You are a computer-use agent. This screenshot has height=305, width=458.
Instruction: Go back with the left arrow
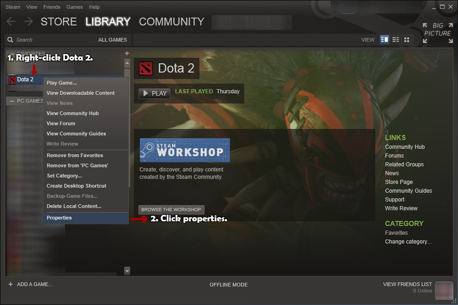pos(11,21)
